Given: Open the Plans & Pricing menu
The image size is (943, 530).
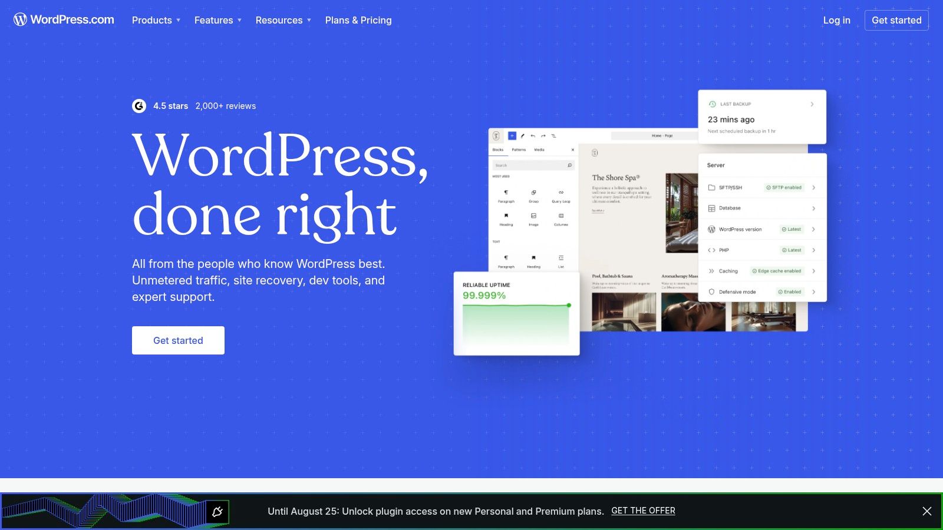Looking at the screenshot, I should (358, 20).
